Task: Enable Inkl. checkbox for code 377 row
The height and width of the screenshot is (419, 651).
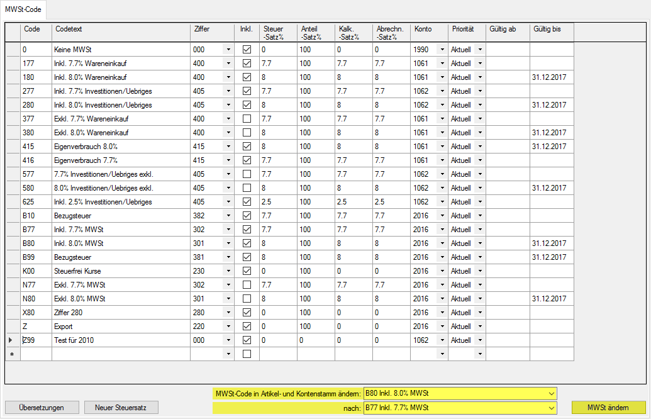Action: (247, 118)
